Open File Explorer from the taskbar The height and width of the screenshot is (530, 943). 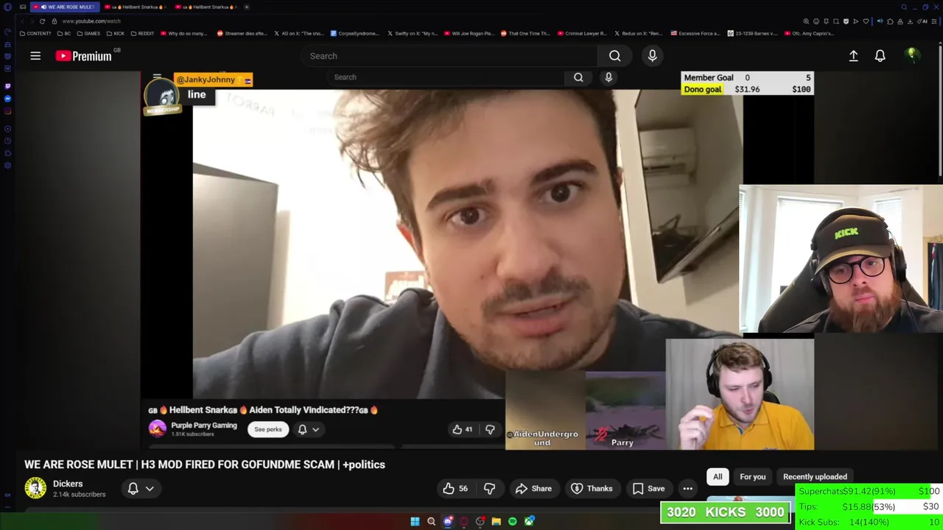coord(496,522)
